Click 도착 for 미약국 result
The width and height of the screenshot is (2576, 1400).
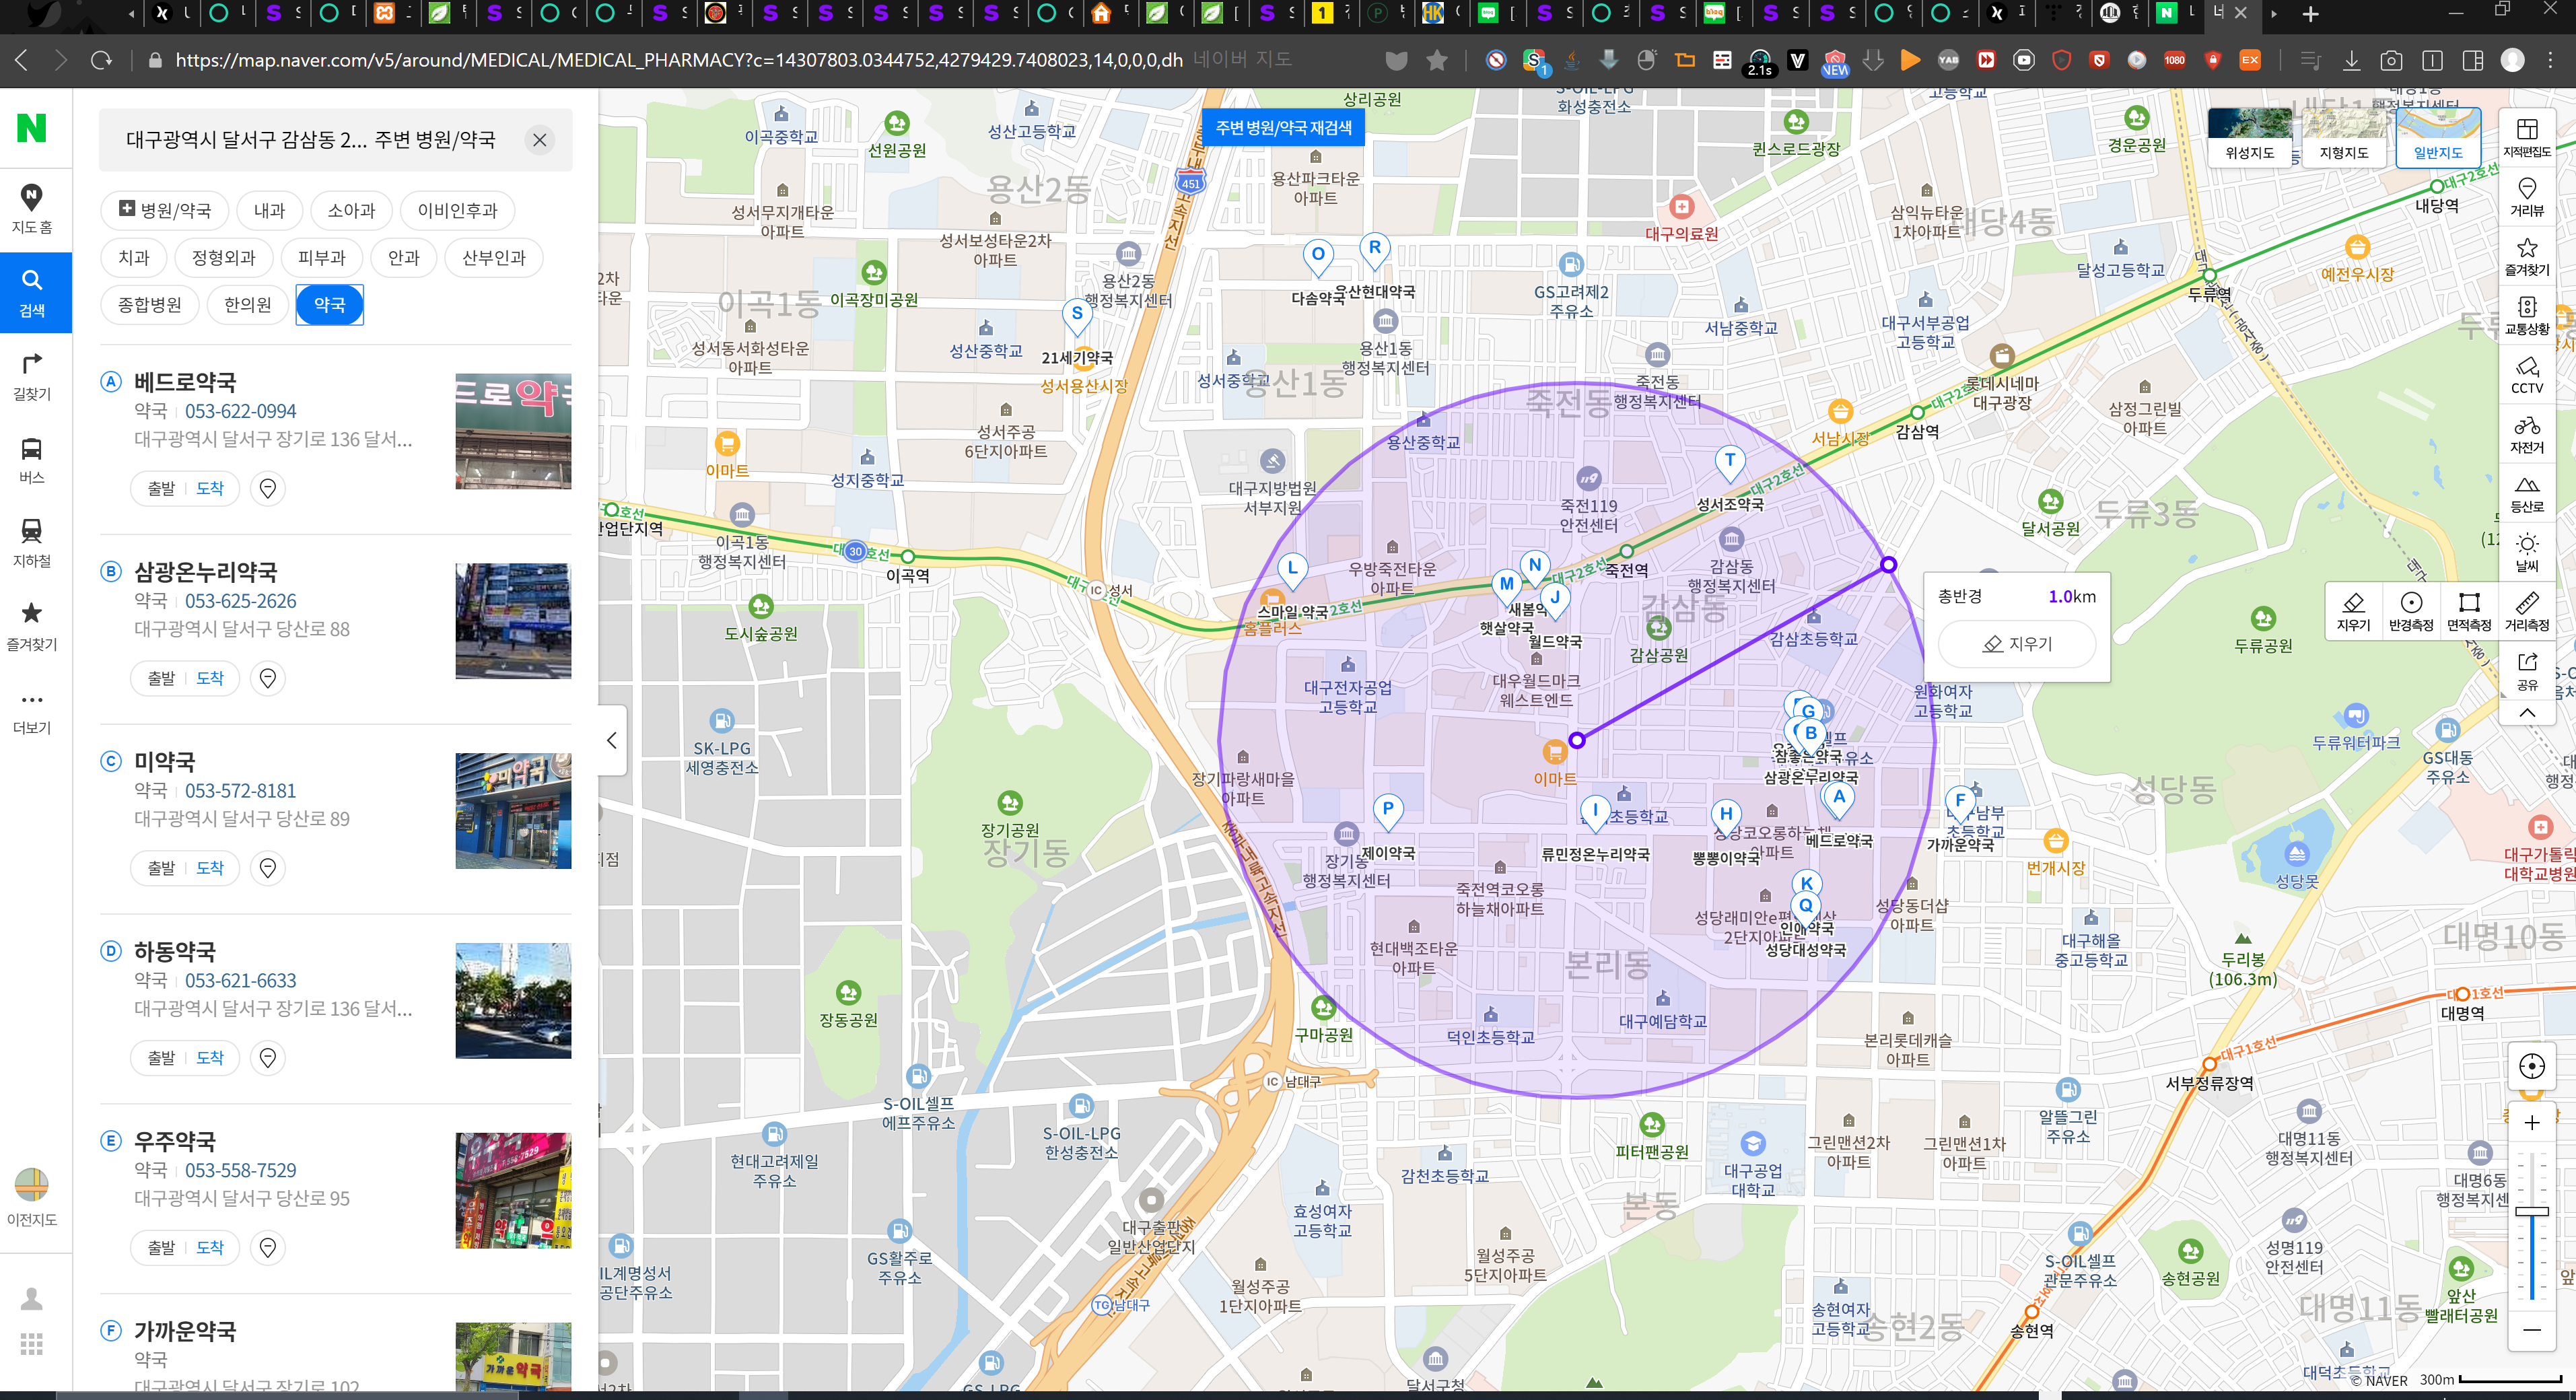[x=210, y=868]
